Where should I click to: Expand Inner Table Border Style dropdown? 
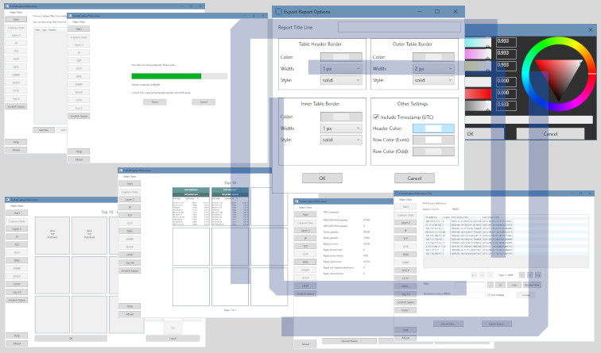tap(341, 140)
